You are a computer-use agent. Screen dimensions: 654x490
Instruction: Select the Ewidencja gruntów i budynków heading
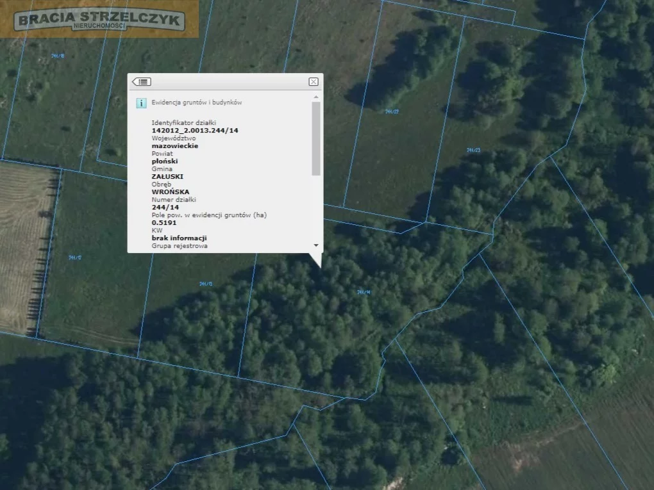point(197,102)
